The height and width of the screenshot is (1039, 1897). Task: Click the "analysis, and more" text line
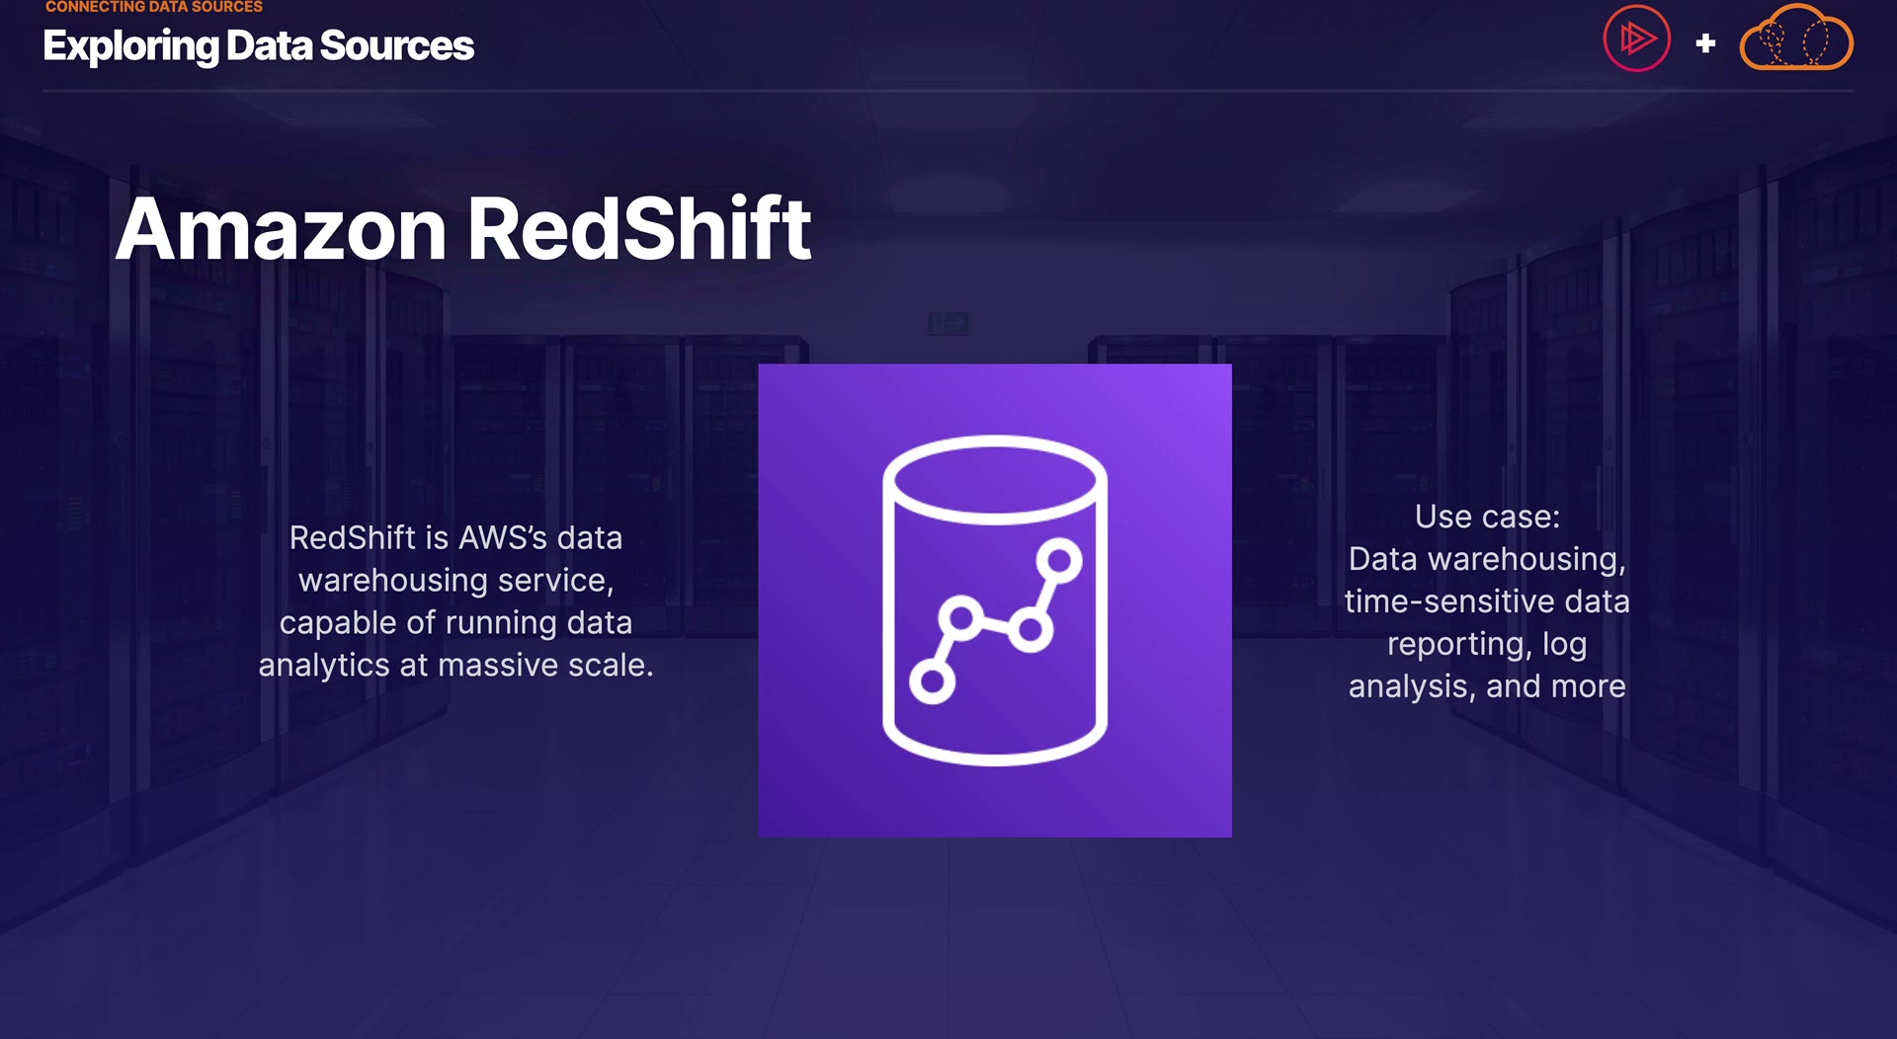click(x=1487, y=686)
